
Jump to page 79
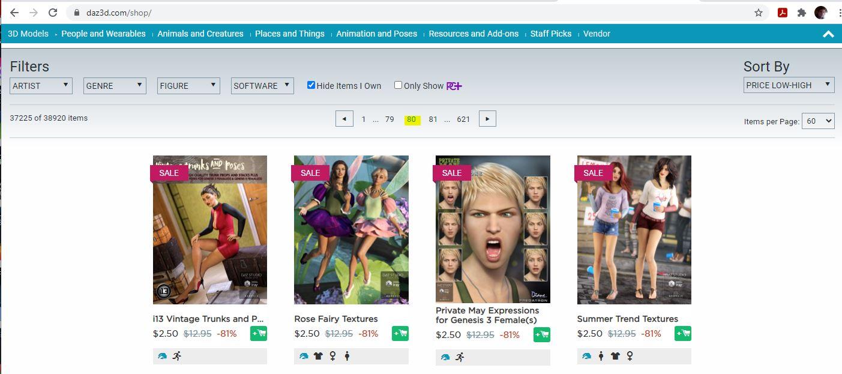(389, 119)
